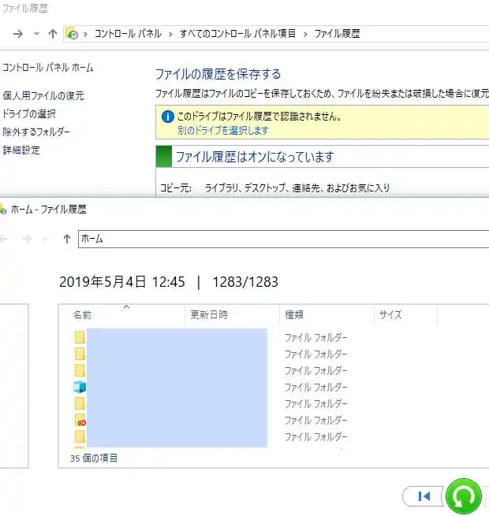Viewport: 489px width, 516px height.
Task: Click the up arrow in the Control Panel window
Action: (53, 34)
